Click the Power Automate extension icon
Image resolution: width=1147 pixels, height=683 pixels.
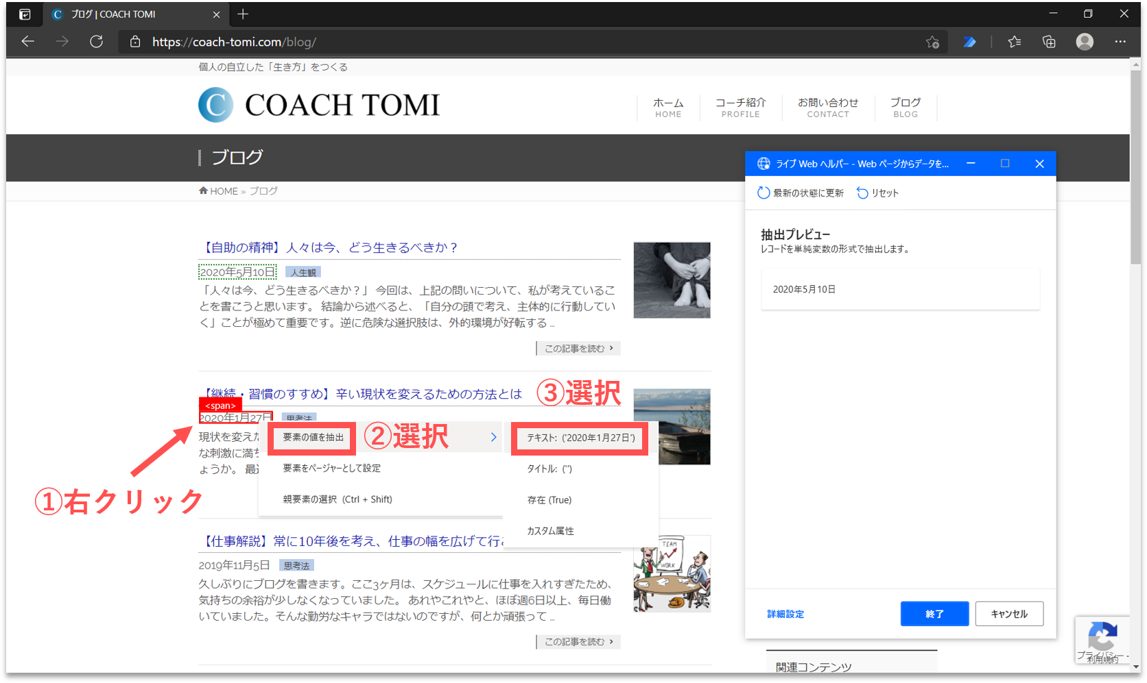click(969, 42)
